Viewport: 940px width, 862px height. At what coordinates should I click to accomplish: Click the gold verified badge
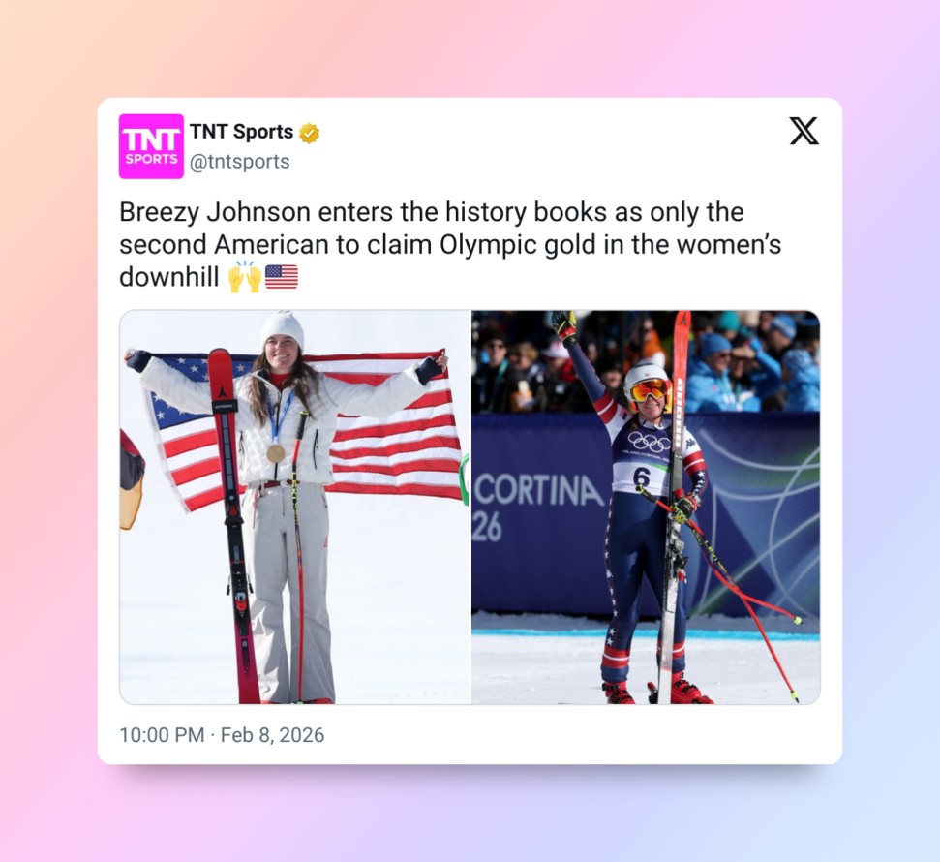[x=310, y=133]
